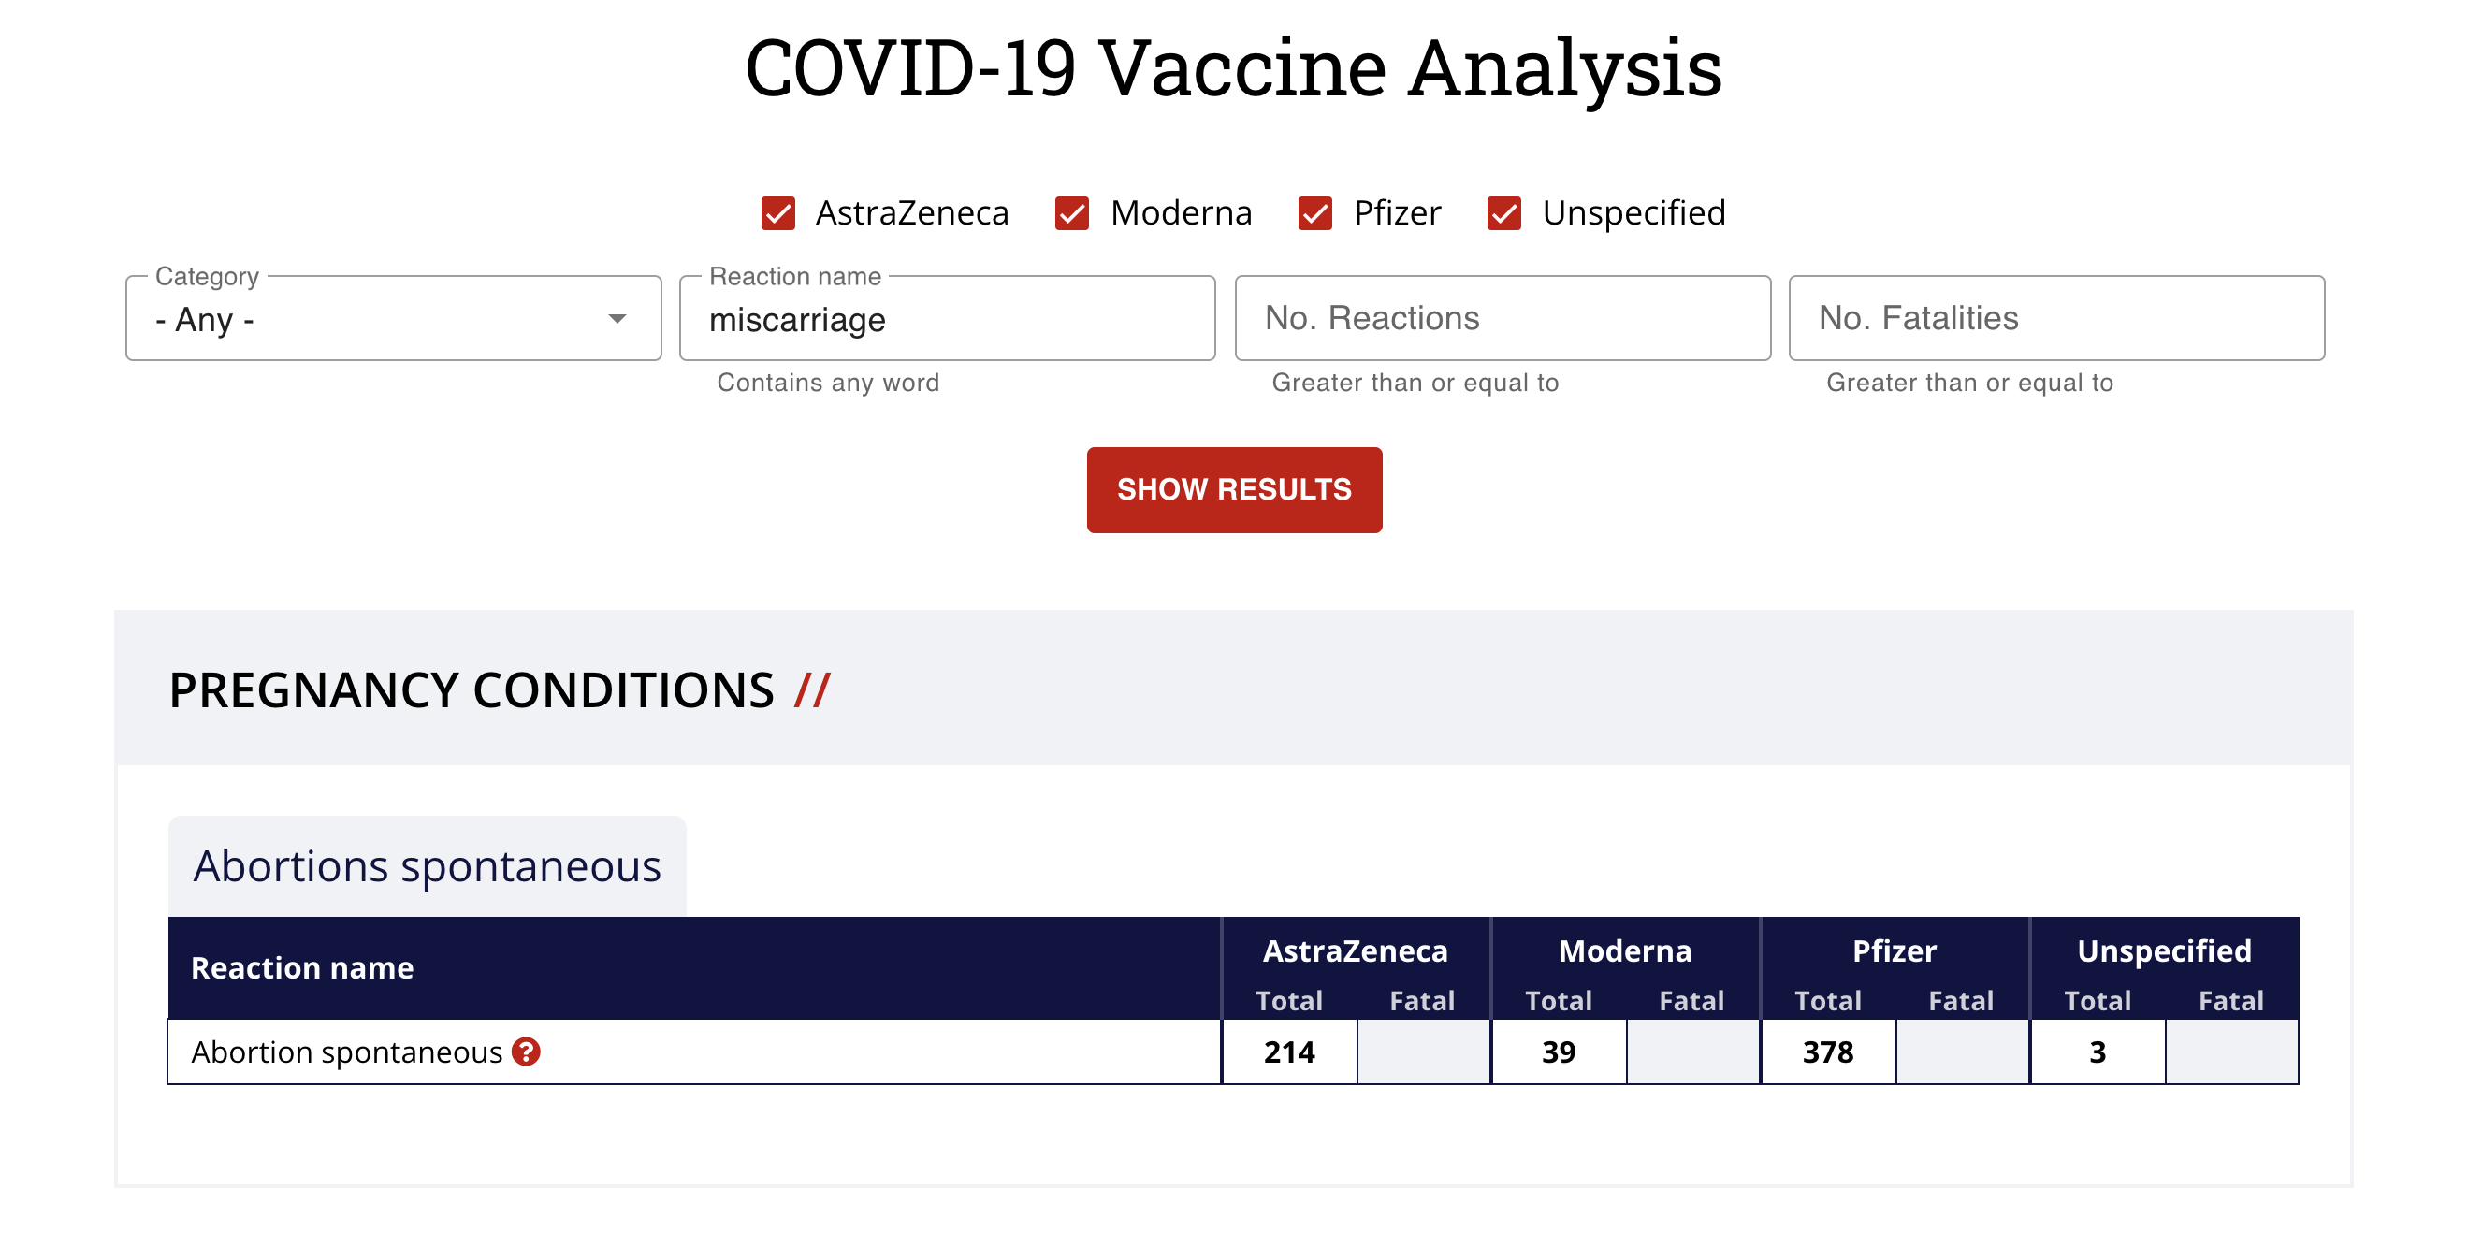
Task: Click the Pfizer total value 378
Action: (1827, 1052)
